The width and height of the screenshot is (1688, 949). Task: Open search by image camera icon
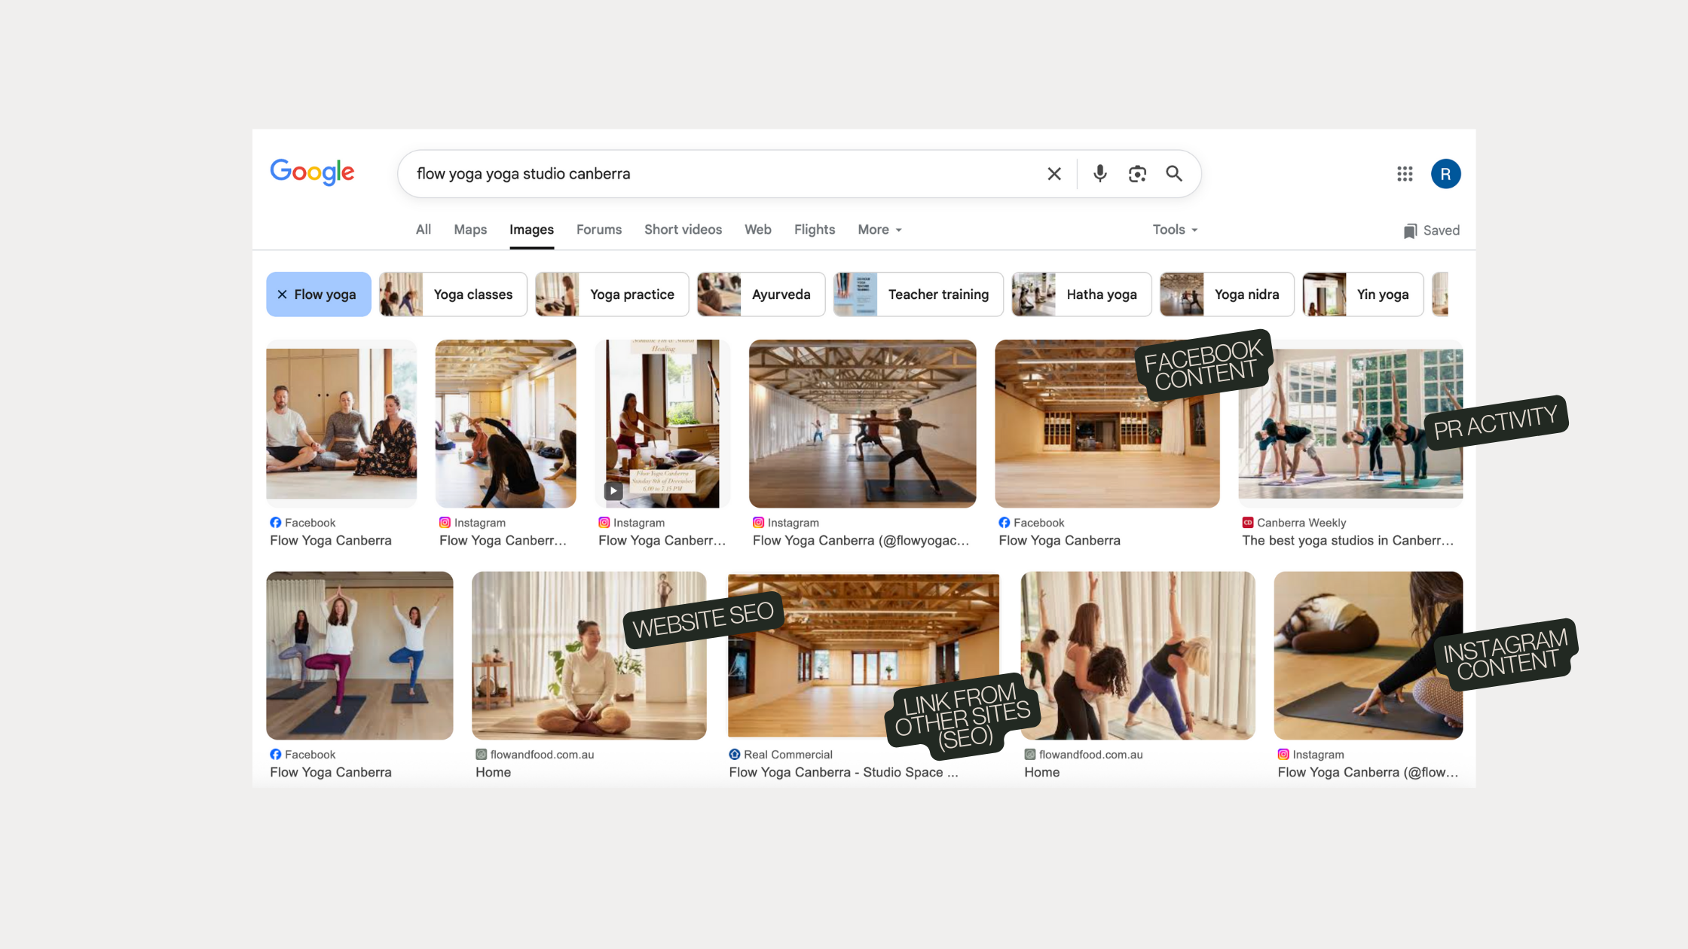[1137, 174]
